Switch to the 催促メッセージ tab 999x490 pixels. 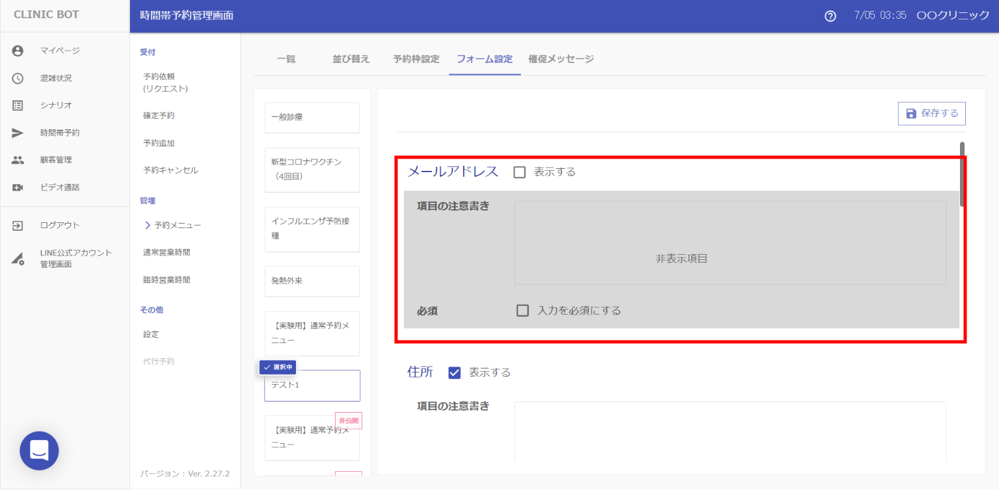[x=561, y=59]
